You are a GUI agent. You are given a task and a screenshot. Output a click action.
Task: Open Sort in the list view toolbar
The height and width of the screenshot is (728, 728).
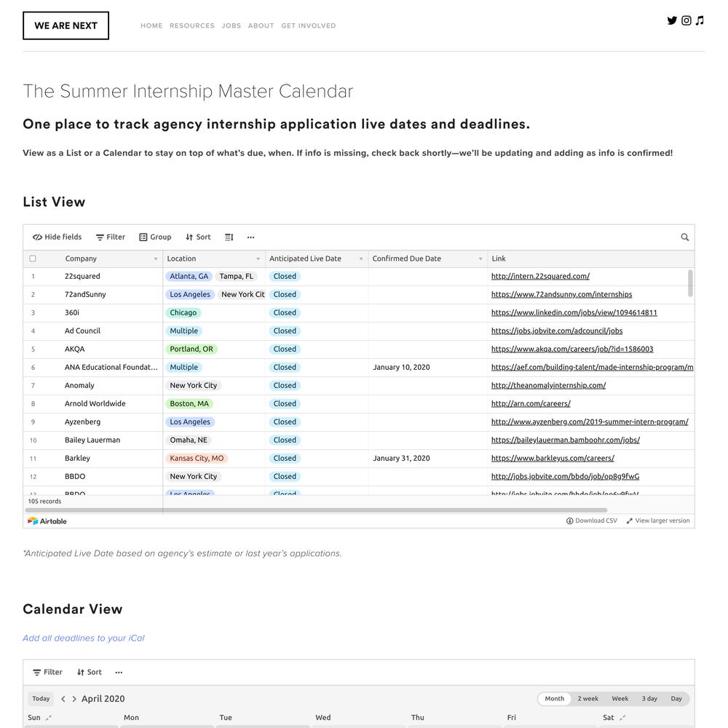pyautogui.click(x=198, y=237)
